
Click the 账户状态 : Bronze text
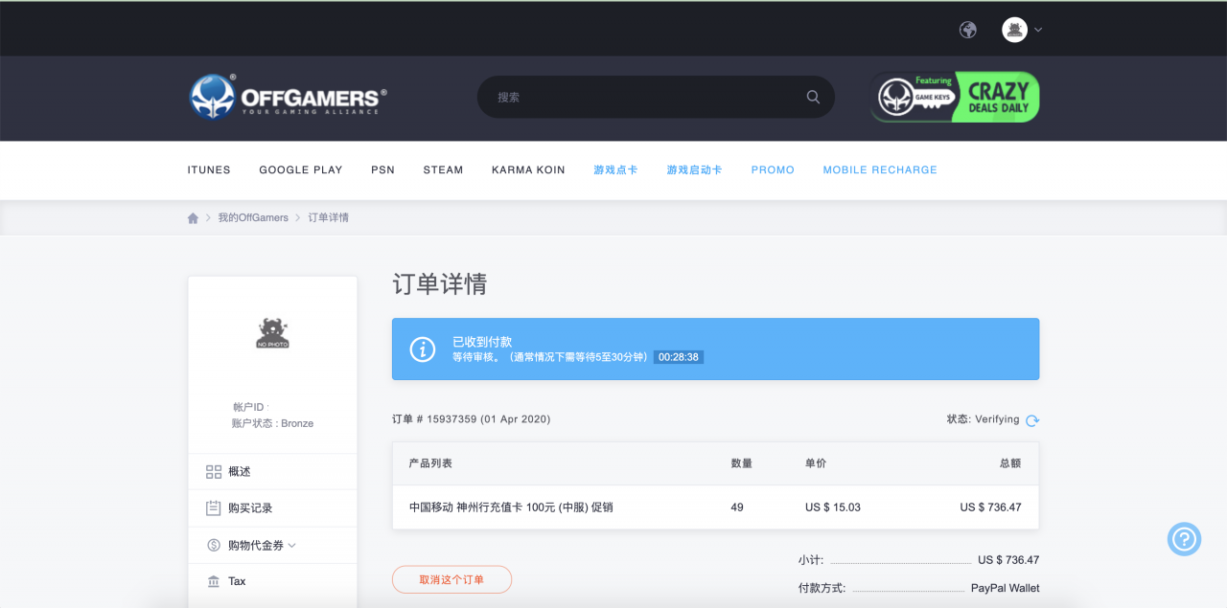pyautogui.click(x=272, y=423)
